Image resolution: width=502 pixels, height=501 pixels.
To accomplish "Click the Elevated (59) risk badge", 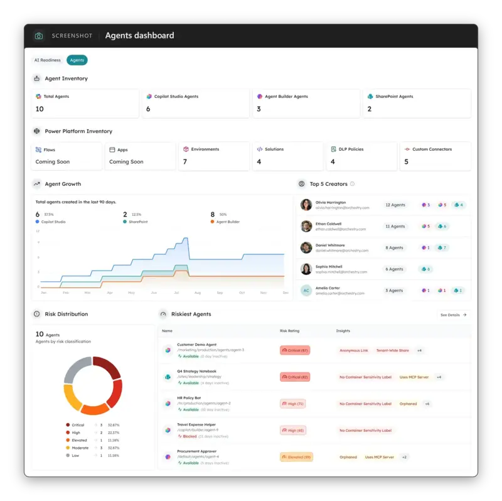I will tap(296, 457).
